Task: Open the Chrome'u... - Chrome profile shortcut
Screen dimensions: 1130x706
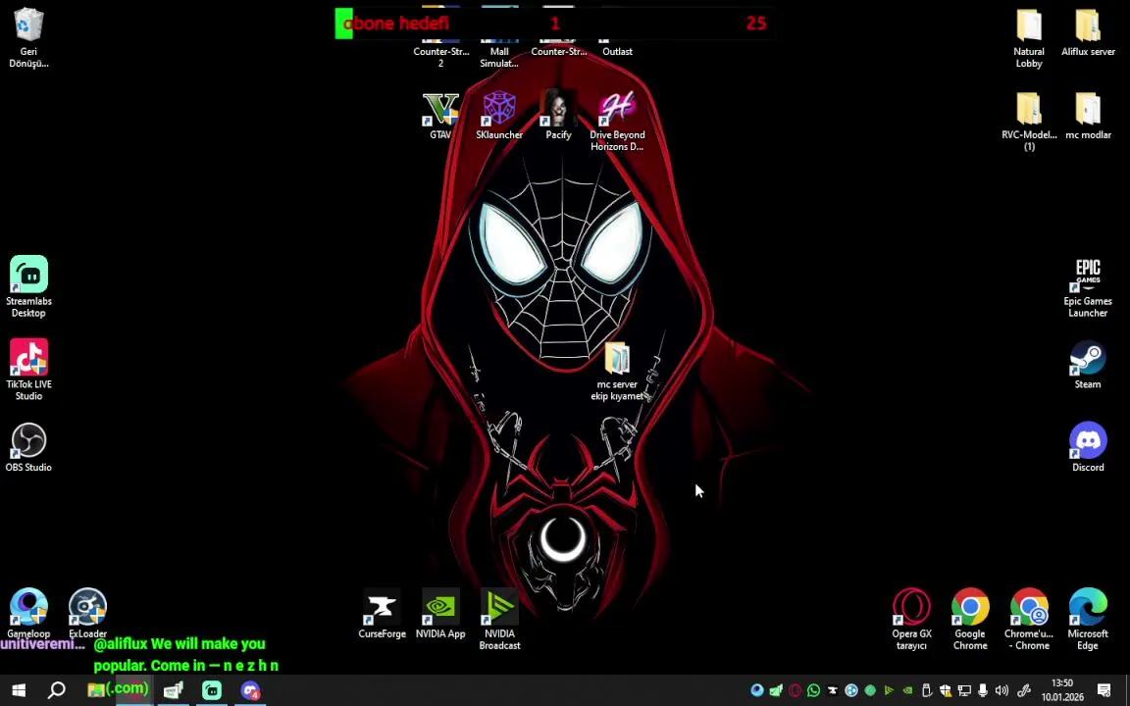Action: 1029,620
